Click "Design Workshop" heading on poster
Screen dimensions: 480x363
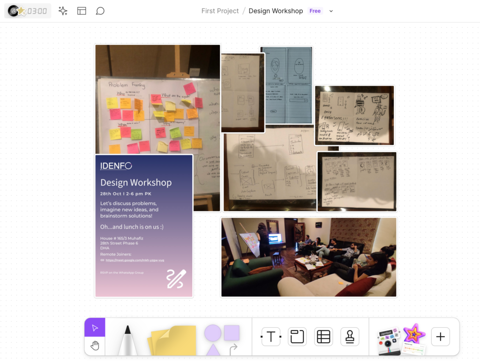pyautogui.click(x=136, y=182)
